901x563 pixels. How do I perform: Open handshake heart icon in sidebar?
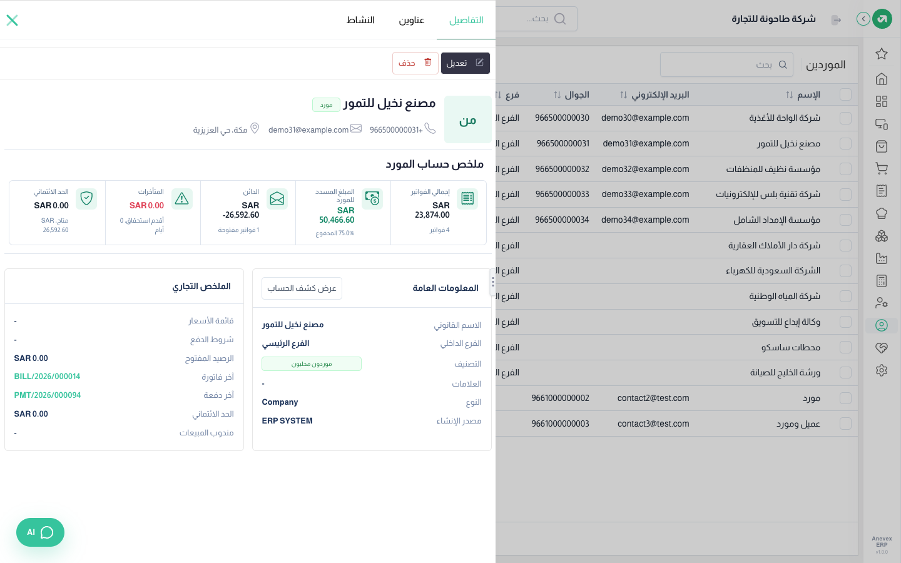(x=882, y=348)
